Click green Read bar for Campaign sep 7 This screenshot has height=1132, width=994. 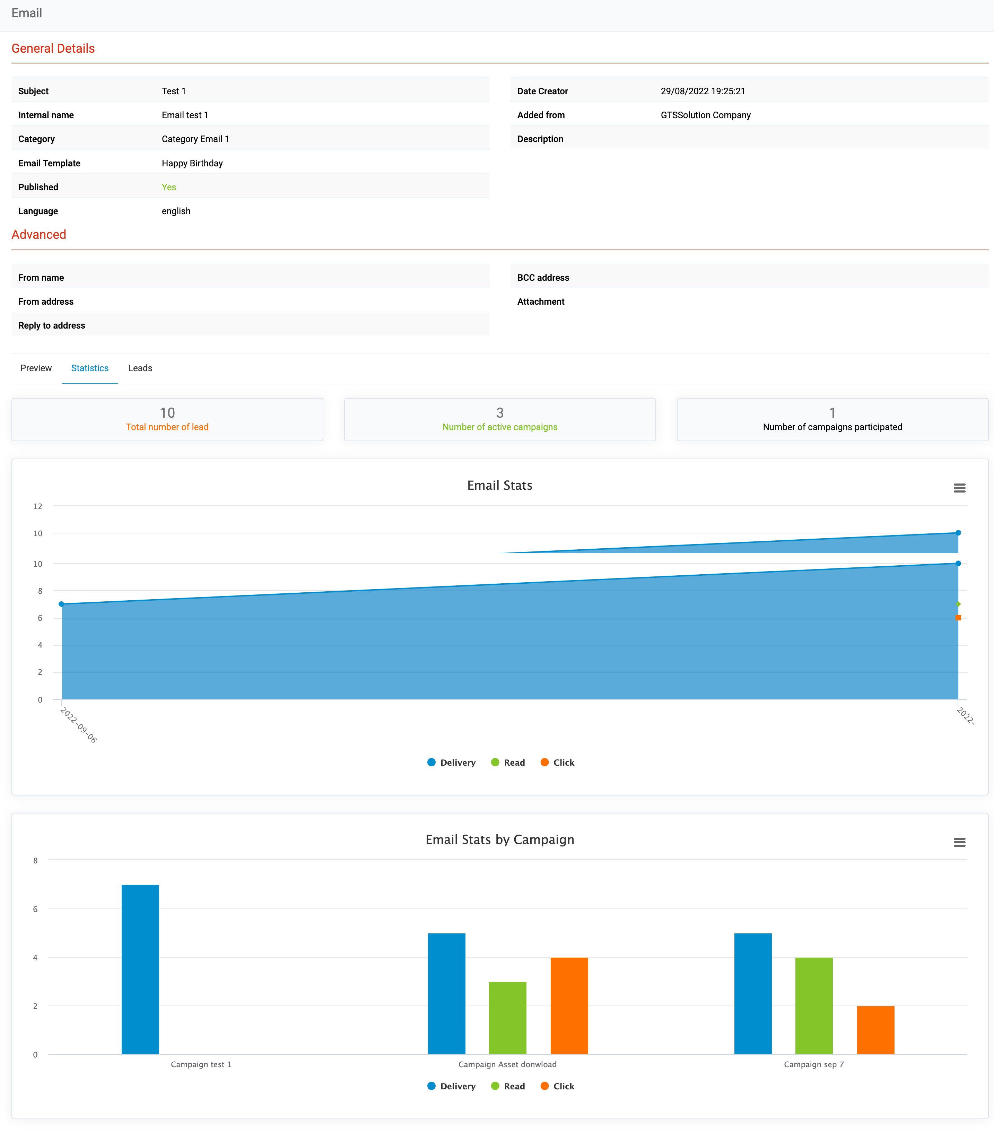(813, 1005)
